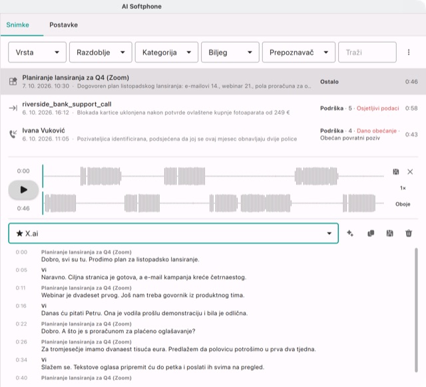The width and height of the screenshot is (426, 387).
Task: Toggle the Oboje channel selection
Action: tap(403, 204)
